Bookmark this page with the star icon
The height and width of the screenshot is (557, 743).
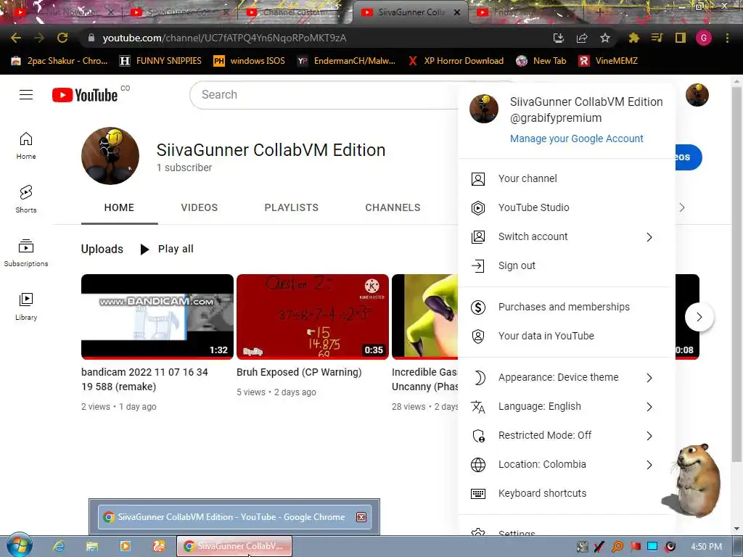click(x=604, y=38)
